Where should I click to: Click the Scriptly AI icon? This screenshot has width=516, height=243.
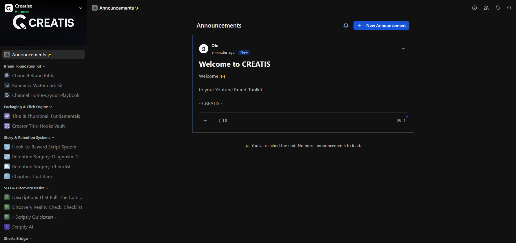(7, 227)
